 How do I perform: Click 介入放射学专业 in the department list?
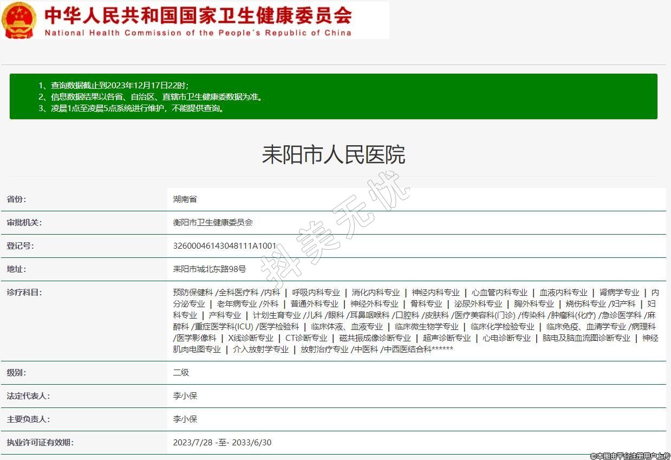point(260,349)
